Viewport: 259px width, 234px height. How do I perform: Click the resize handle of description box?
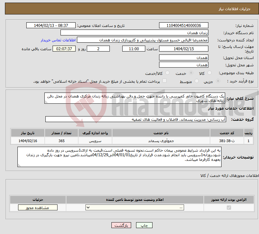(x=46, y=102)
